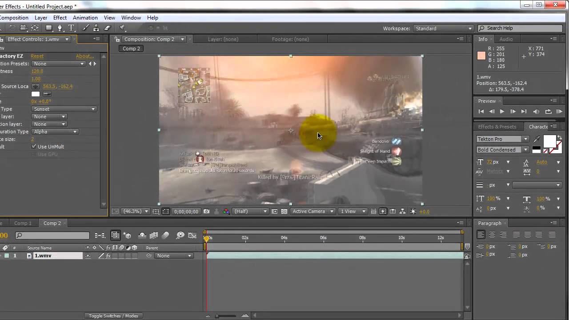
Task: Play the preview
Action: 502,112
